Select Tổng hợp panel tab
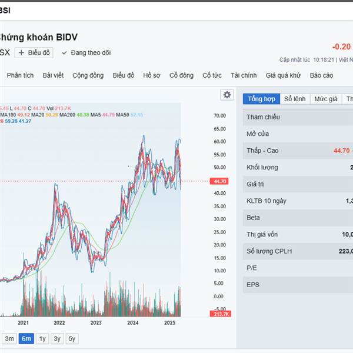The height and width of the screenshot is (353, 353). 261,99
